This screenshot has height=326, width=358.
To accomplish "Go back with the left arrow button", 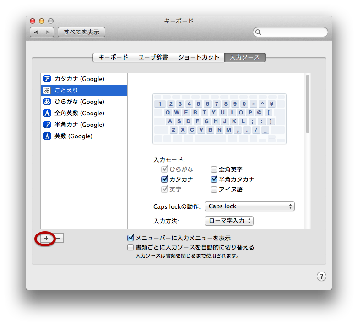I will tap(36, 32).
